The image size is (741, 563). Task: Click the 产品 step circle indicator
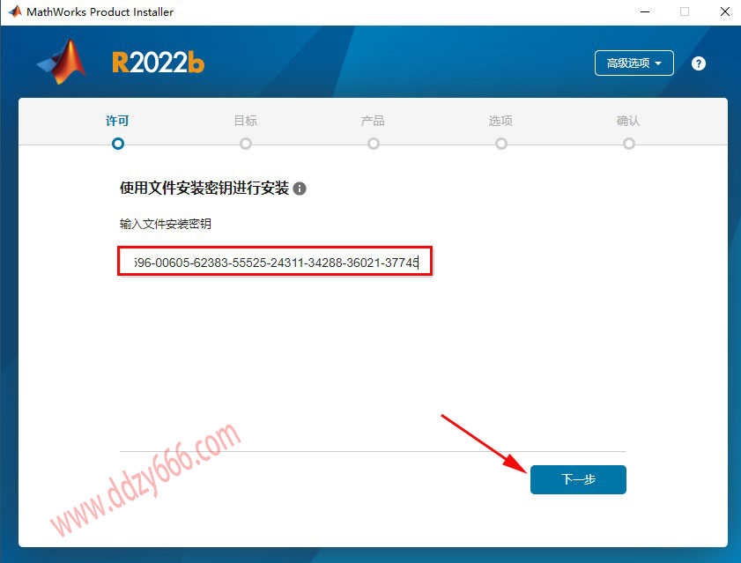[374, 144]
